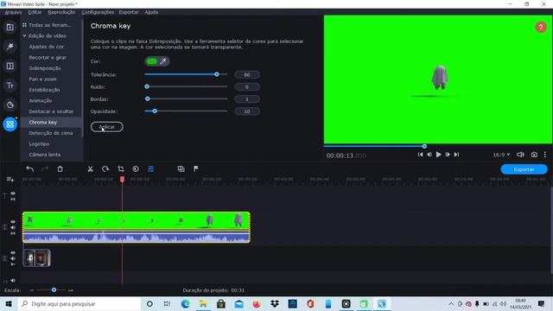The height and width of the screenshot is (311, 553).
Task: Play the preview video
Action: (x=438, y=155)
